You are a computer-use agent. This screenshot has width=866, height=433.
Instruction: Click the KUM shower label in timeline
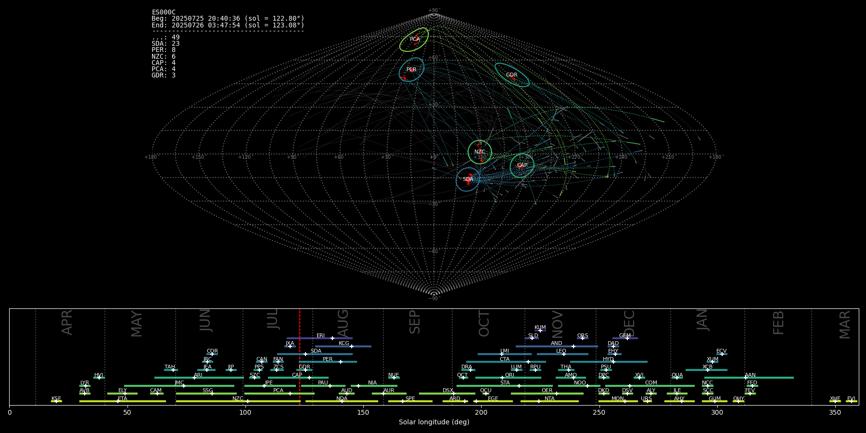540,328
